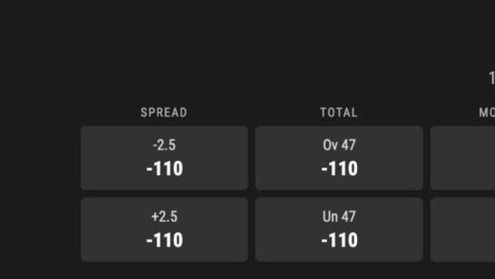Click the -2.5 line text
The width and height of the screenshot is (495, 279).
point(165,145)
